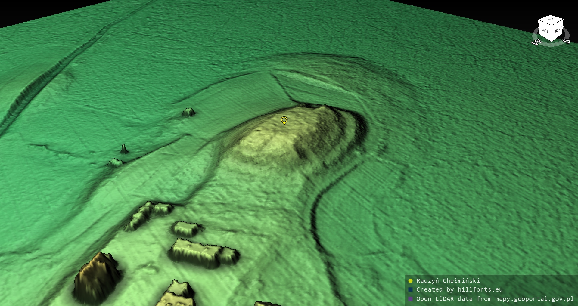Click the yellow dot beside Radzyń Chełmiński
This screenshot has width=578, height=306.
pyautogui.click(x=410, y=281)
